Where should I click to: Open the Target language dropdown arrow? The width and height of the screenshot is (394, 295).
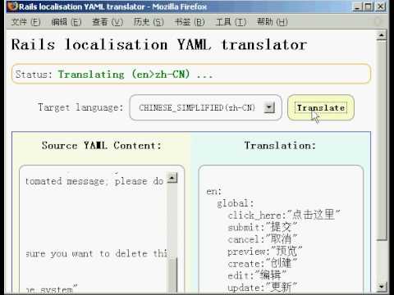pos(269,107)
